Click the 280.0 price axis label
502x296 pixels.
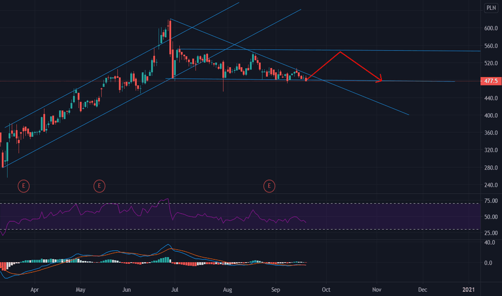pyautogui.click(x=491, y=168)
